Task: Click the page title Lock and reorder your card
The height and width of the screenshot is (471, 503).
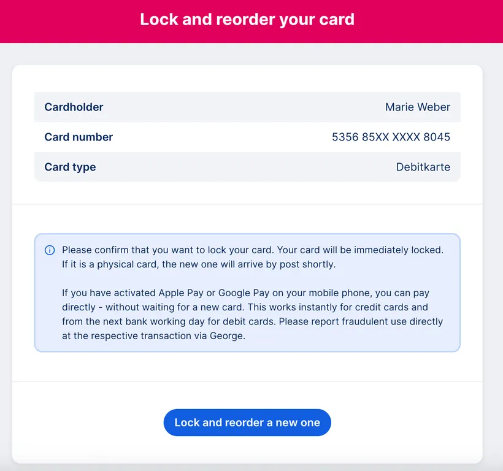Action: (x=247, y=19)
